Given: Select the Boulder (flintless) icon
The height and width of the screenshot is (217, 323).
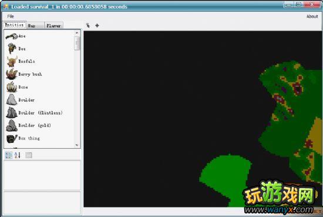Looking at the screenshot, I should click(x=12, y=113).
